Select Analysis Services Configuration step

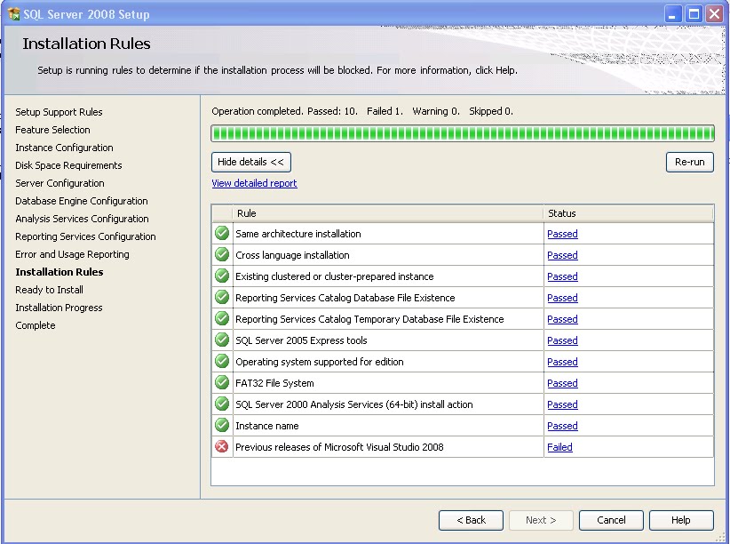(x=82, y=219)
